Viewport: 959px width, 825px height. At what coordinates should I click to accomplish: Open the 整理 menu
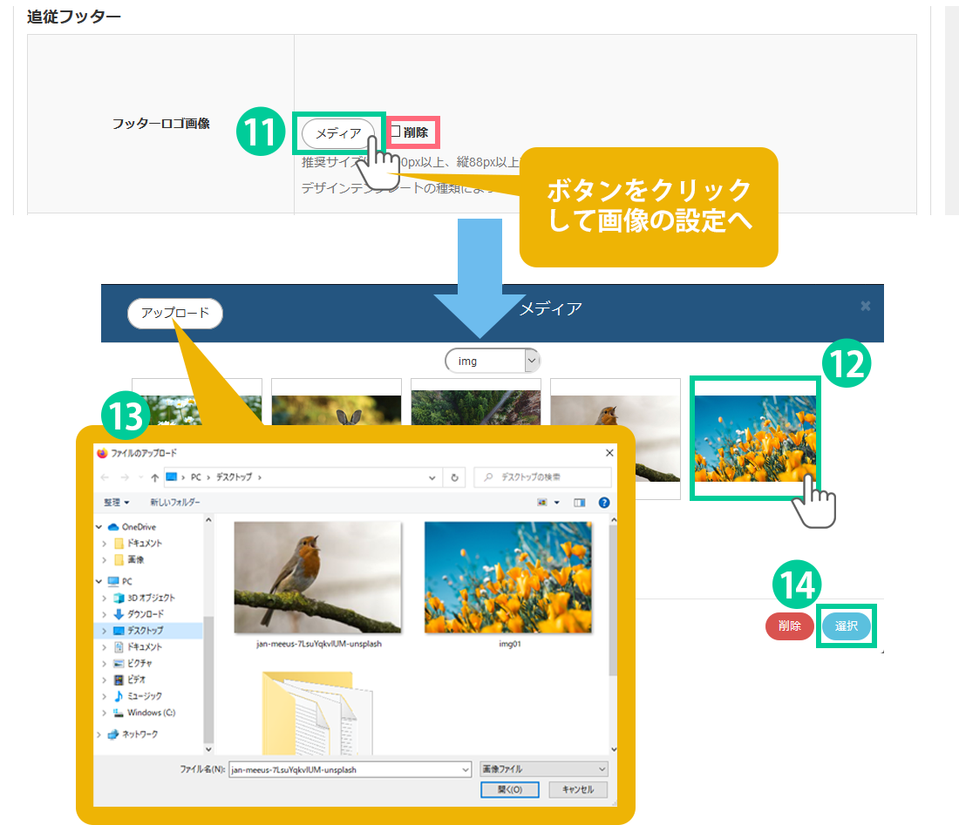click(116, 503)
